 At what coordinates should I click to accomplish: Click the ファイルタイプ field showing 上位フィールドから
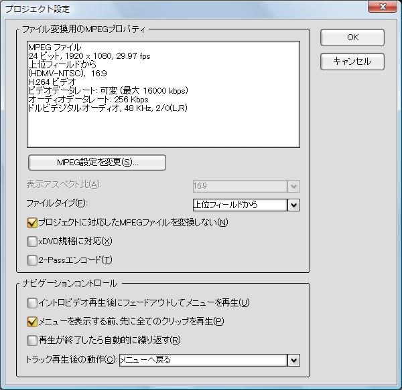(240, 205)
